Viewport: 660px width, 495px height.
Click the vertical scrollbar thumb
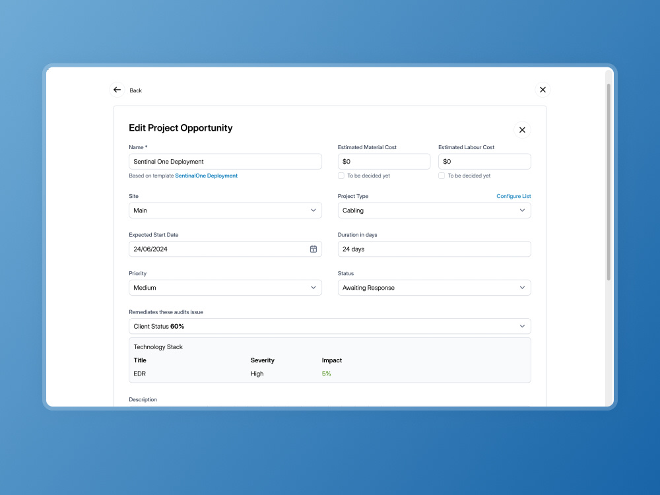point(609,182)
